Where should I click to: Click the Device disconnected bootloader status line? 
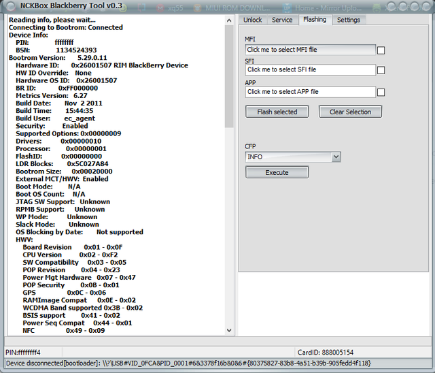coord(188,363)
